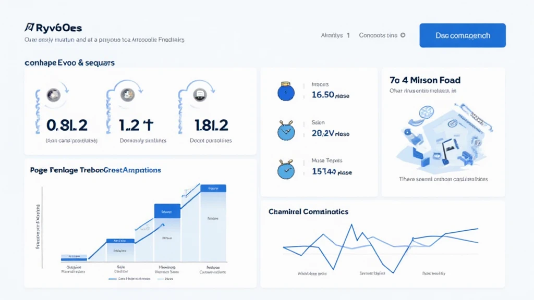Open the "Conopots bins" header menu item
The image size is (534, 300).
click(378, 35)
